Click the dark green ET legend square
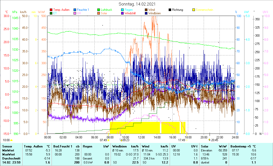Image resolution: width=273 pixels, height=166 pixels. [x=51, y=13]
